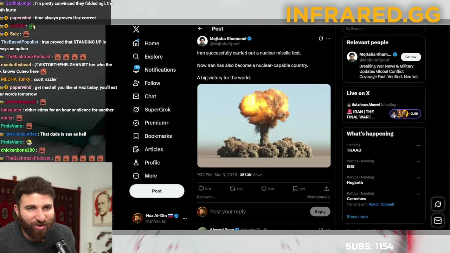Image resolution: width=450 pixels, height=253 pixels.
Task: Open options for Hegseth trend
Action: tap(418, 178)
